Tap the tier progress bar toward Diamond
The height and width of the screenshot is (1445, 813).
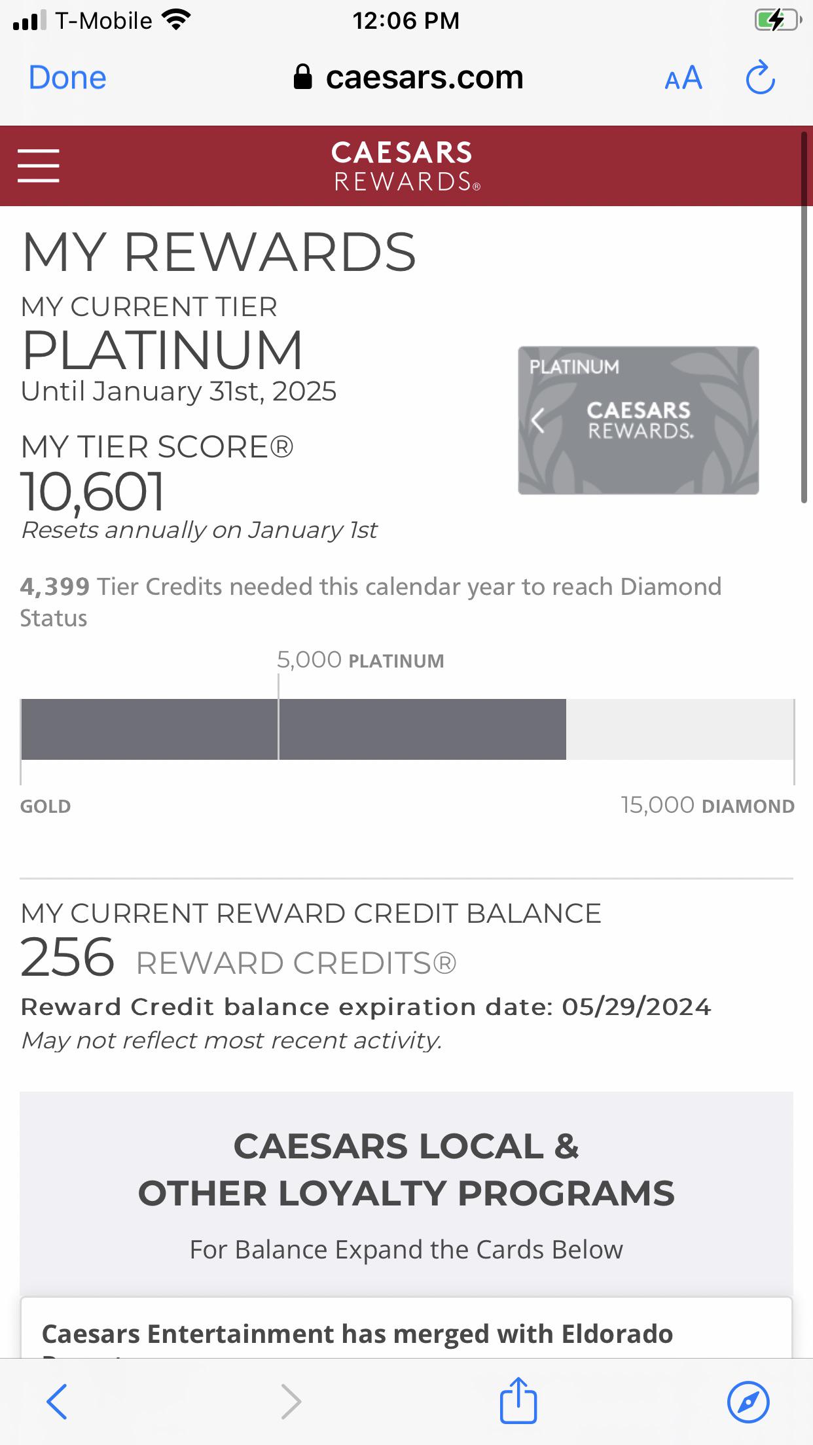pos(406,729)
